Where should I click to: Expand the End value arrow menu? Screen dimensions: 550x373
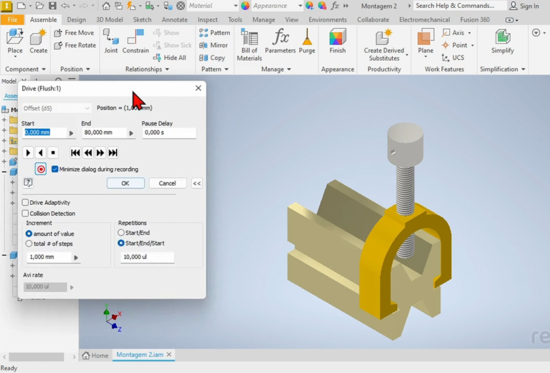(x=132, y=133)
